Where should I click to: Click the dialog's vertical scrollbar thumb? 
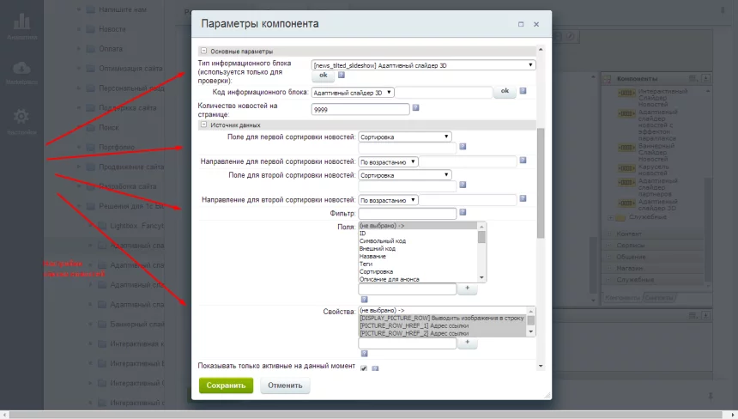click(540, 180)
